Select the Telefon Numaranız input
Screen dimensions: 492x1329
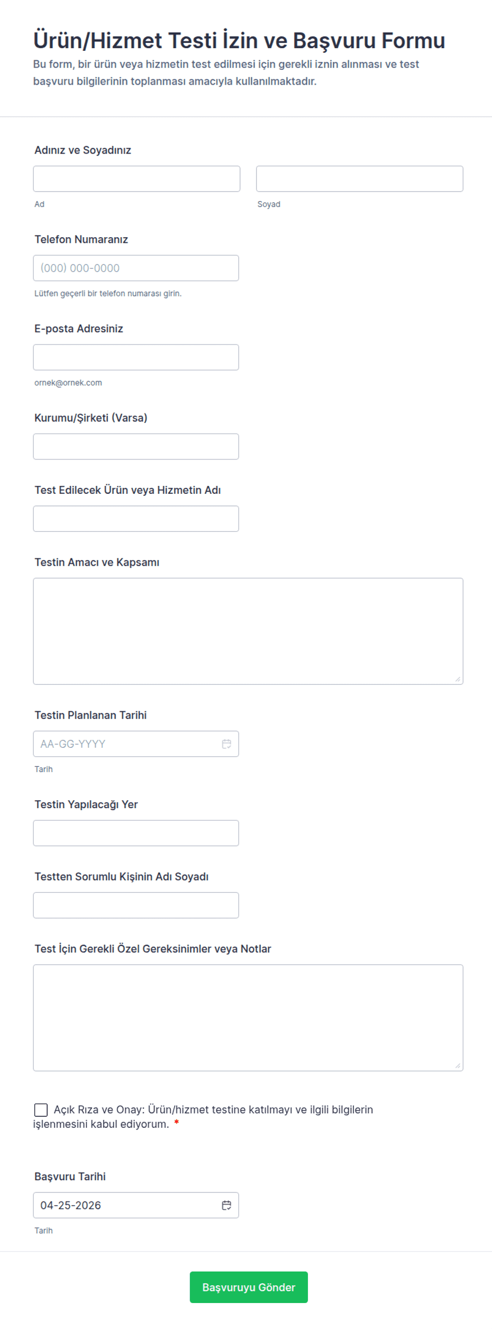[x=136, y=268]
